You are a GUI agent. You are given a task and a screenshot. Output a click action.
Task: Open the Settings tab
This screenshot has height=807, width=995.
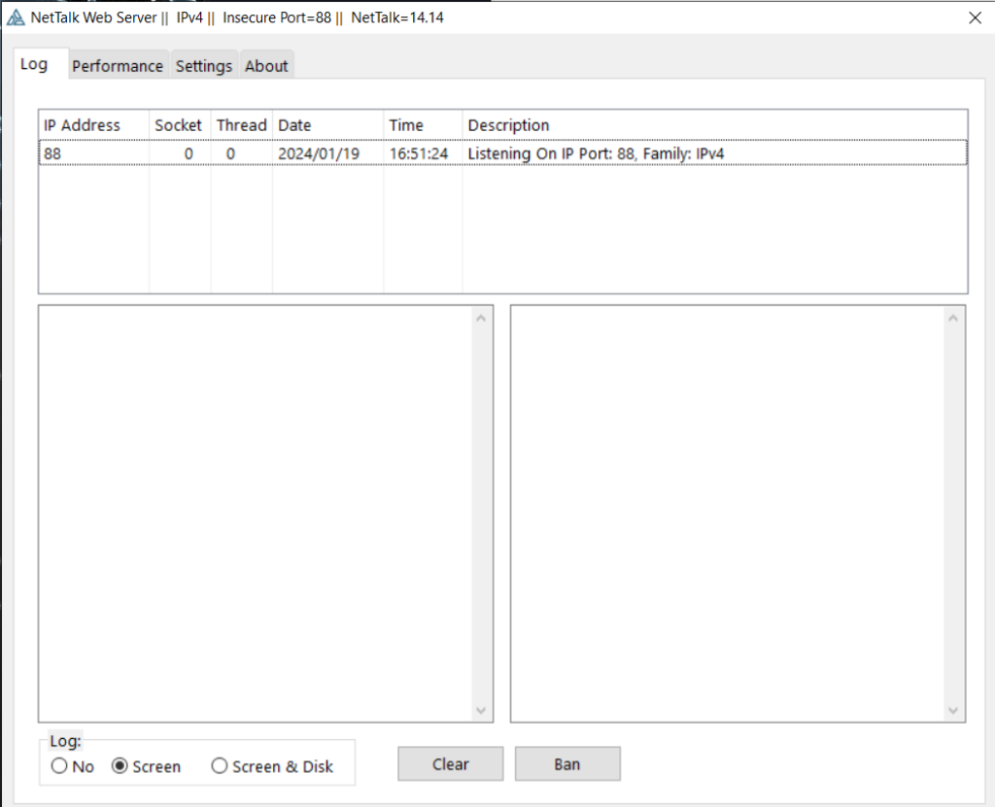[204, 66]
